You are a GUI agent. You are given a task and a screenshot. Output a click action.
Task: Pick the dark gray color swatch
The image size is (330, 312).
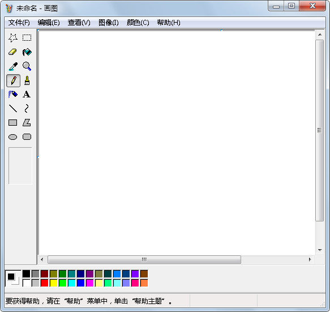click(x=36, y=274)
